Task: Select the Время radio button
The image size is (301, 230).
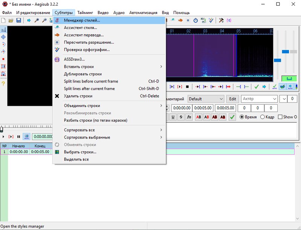Action: click(x=248, y=117)
